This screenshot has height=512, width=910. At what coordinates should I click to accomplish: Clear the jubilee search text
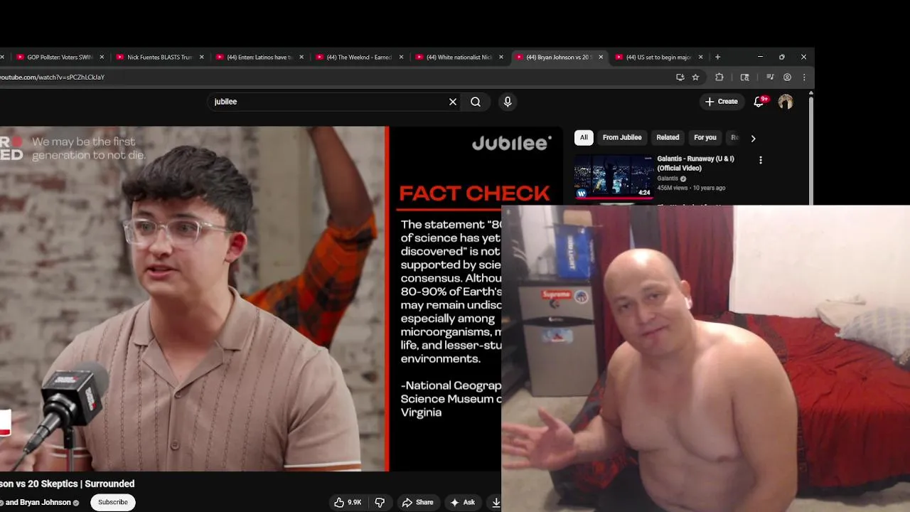coord(453,102)
